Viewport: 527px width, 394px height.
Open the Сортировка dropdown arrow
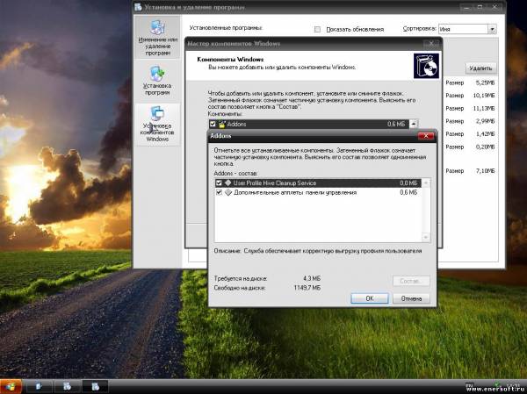(492, 29)
